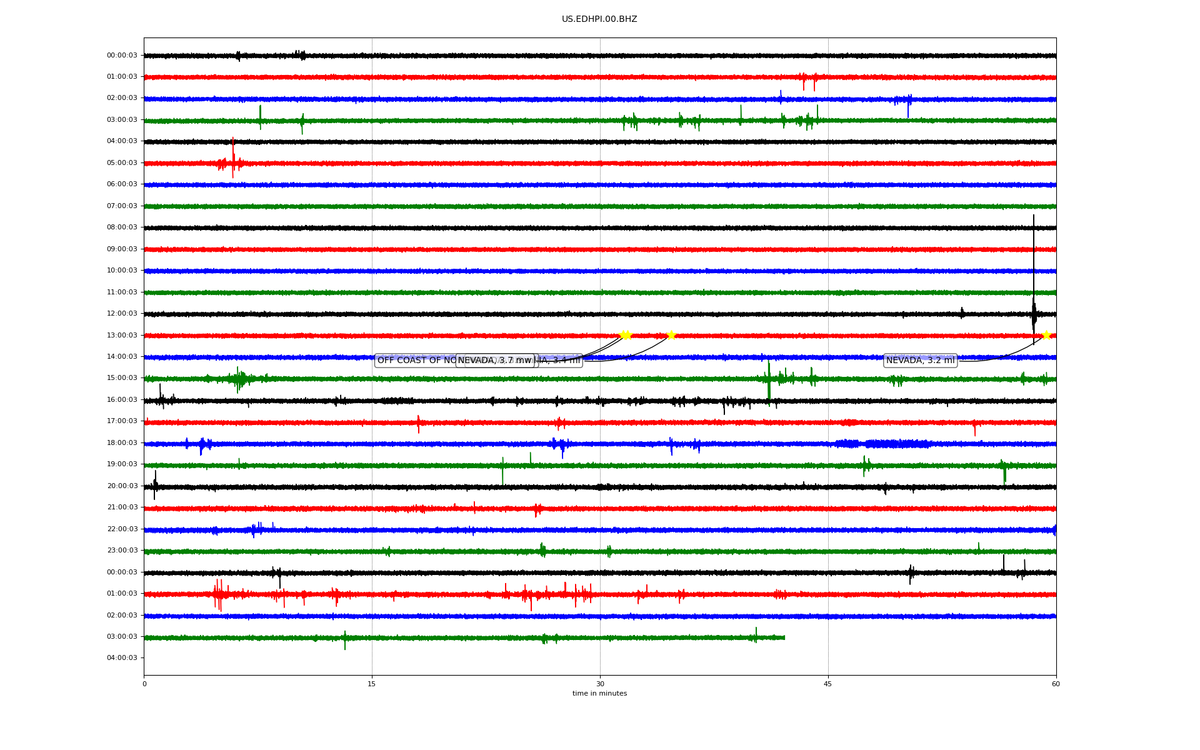The image size is (1200, 750).
Task: Click the 15:00:03 row label
Action: 122,378
